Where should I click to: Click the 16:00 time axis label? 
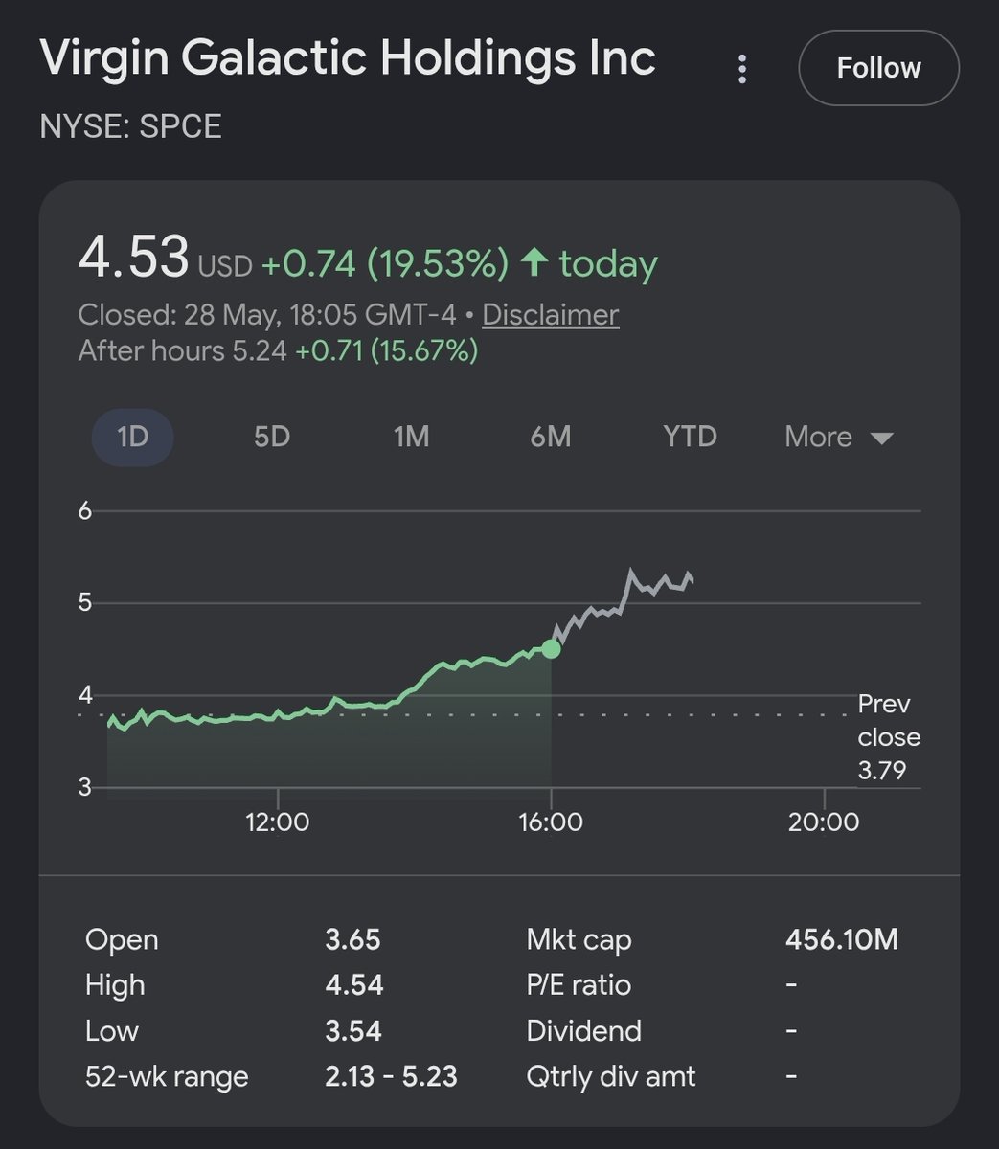coord(551,822)
